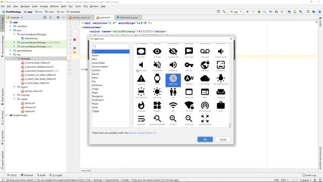
Task: Open the Logcat tool window
Action: (x=56, y=175)
